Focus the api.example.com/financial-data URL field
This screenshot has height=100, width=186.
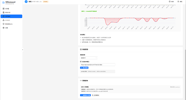(98, 65)
